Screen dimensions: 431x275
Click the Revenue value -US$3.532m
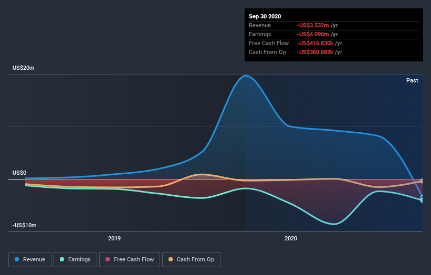click(313, 25)
